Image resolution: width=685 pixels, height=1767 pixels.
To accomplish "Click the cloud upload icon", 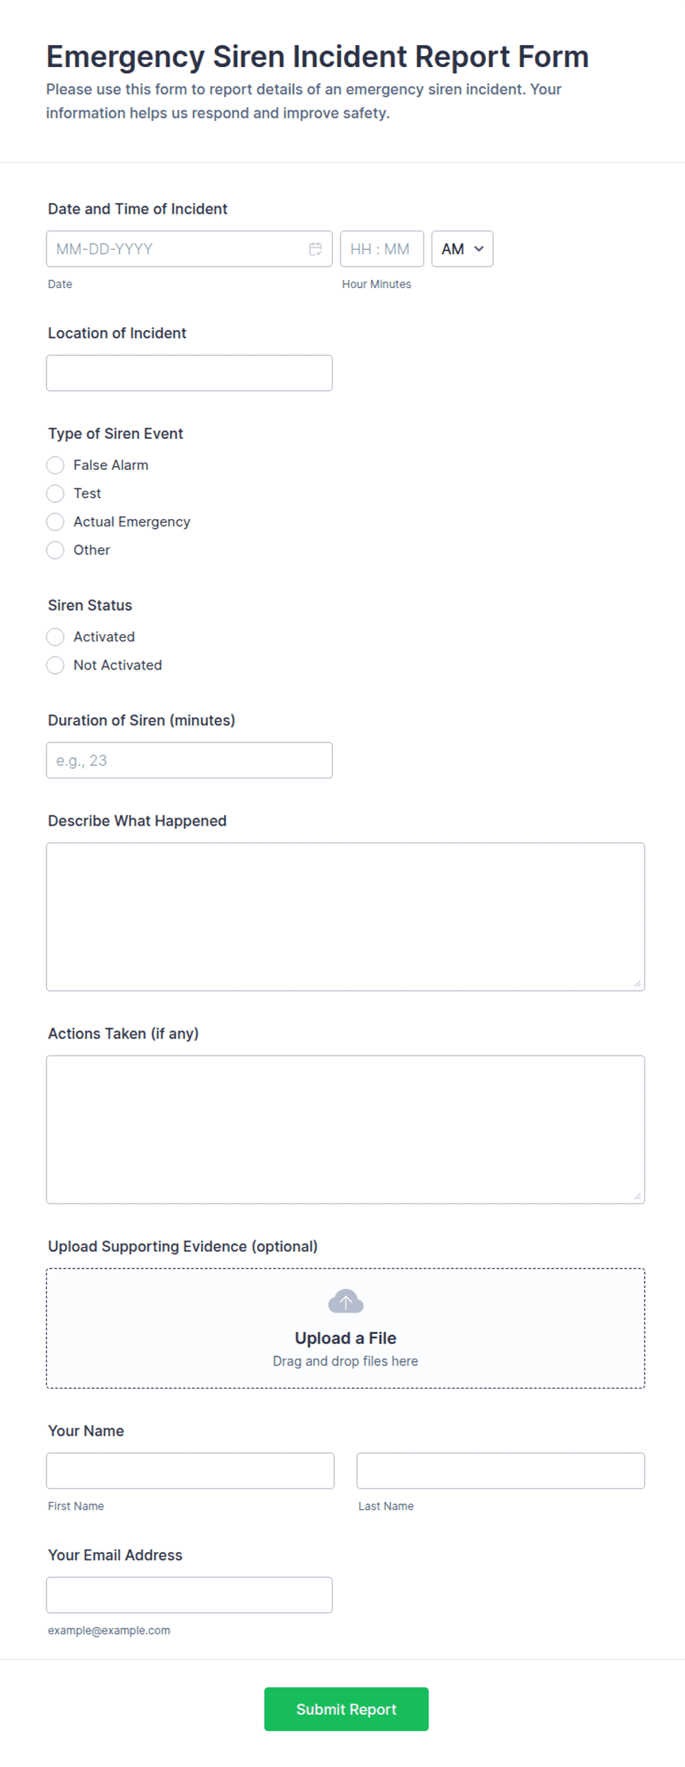I will click(345, 1301).
